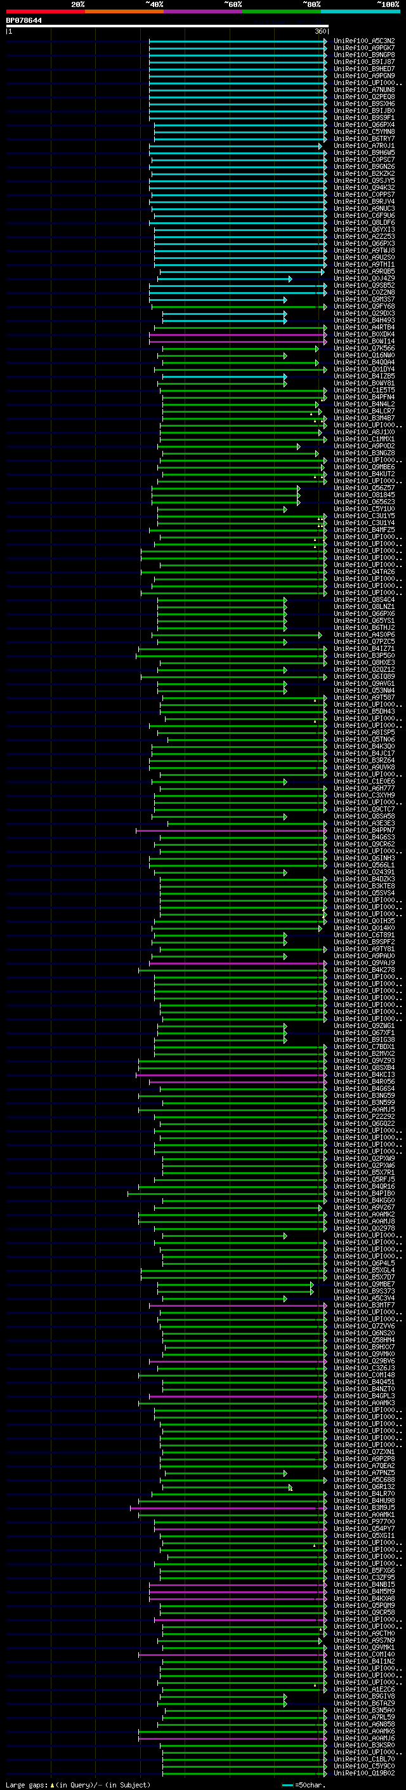The width and height of the screenshot is (406, 1790).
Task: Select the UniRef100_Q66PX4 label
Action: tap(364, 125)
